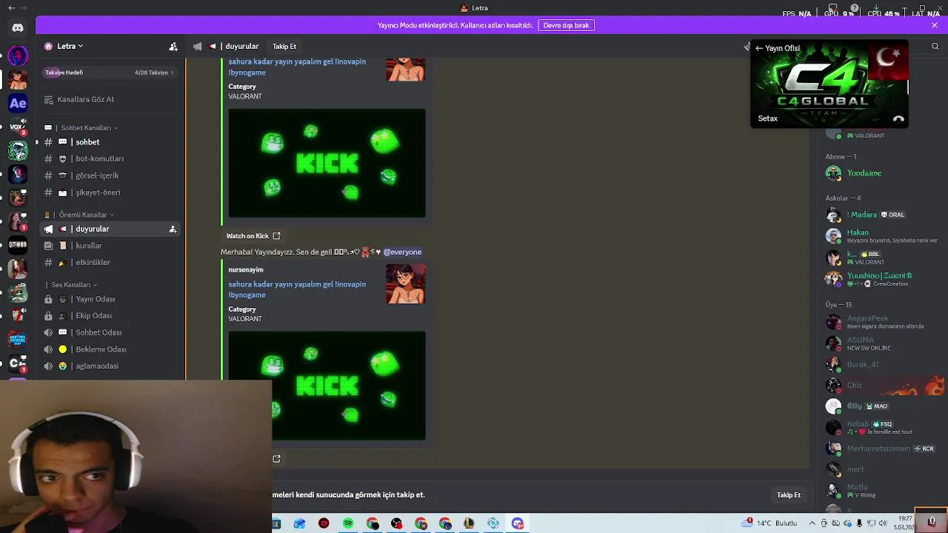Open the bot-komutları channel

click(x=111, y=158)
